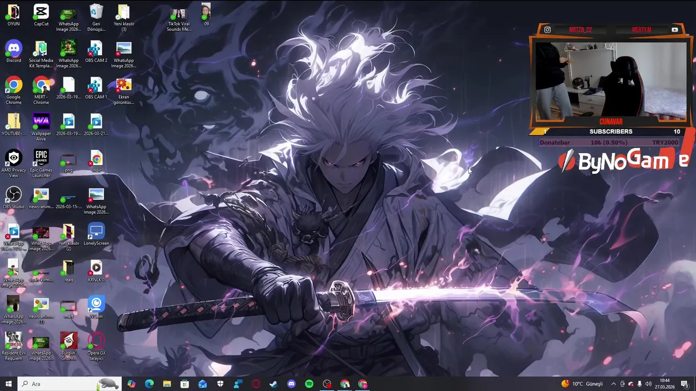Screen dimensions: 696x391
Task: Open the clock showing 10:44 27.03.2026
Action: click(x=665, y=384)
